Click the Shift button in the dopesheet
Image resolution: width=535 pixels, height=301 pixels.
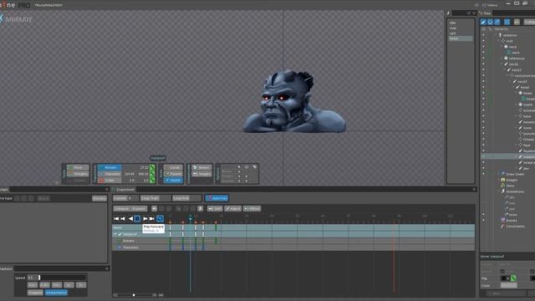(x=216, y=208)
